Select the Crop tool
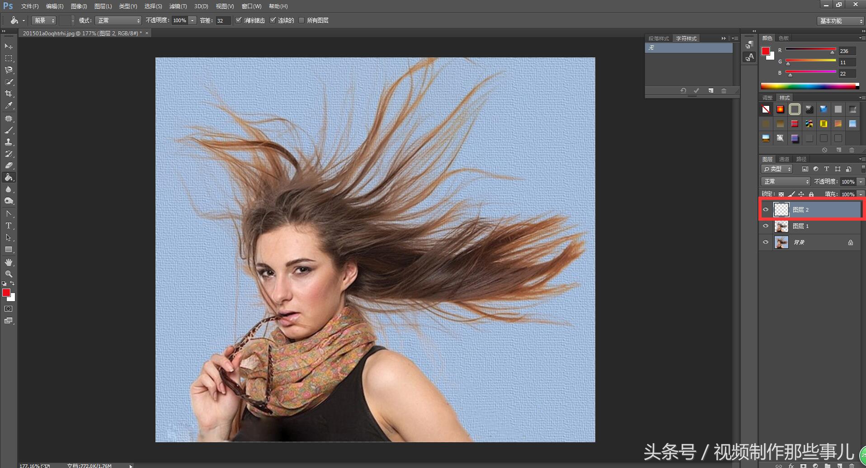The width and height of the screenshot is (866, 468). 9,94
